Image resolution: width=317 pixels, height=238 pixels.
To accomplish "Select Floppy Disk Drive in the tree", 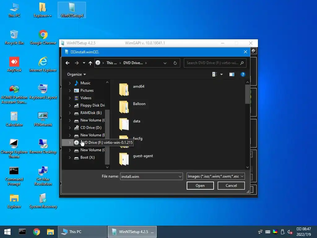I will [x=89, y=105].
